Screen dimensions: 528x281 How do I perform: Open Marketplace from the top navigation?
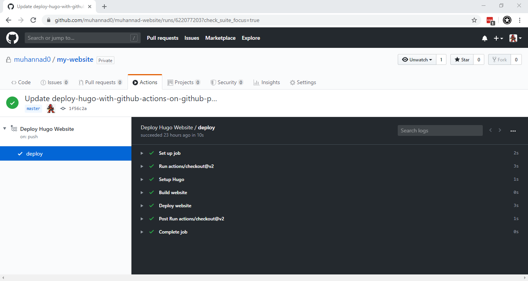tap(220, 37)
